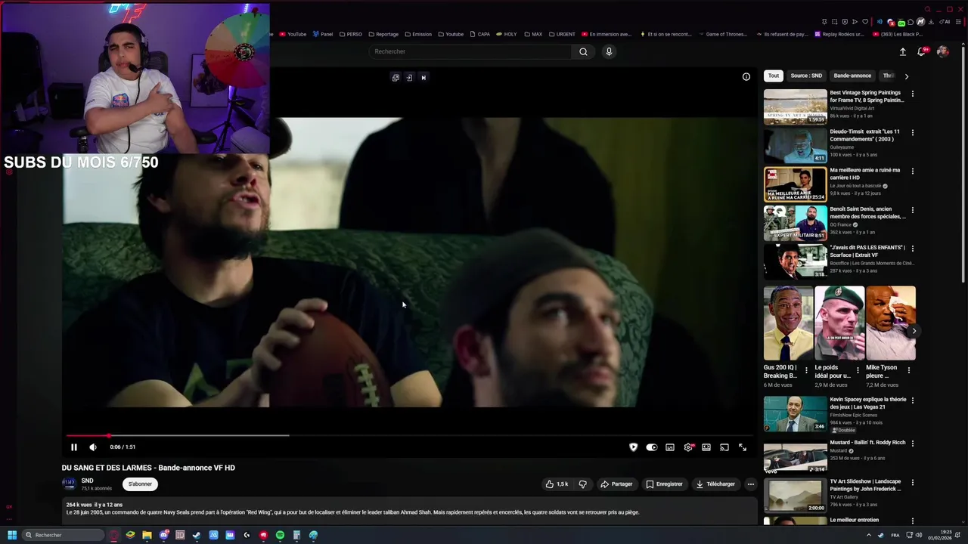Show hidden system tray icons chevron
Viewport: 968px width, 544px height.
click(x=868, y=535)
